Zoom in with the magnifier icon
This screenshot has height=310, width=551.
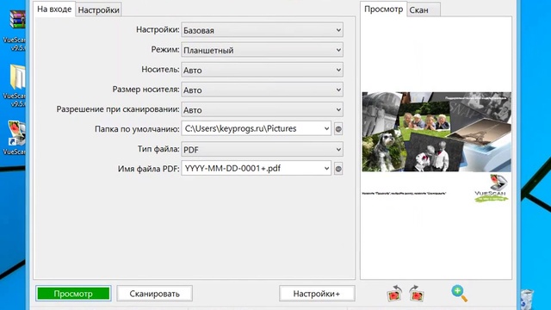point(459,294)
